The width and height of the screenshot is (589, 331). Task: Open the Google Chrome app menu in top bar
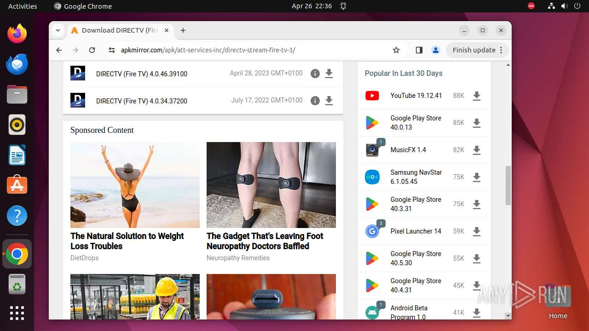[83, 6]
